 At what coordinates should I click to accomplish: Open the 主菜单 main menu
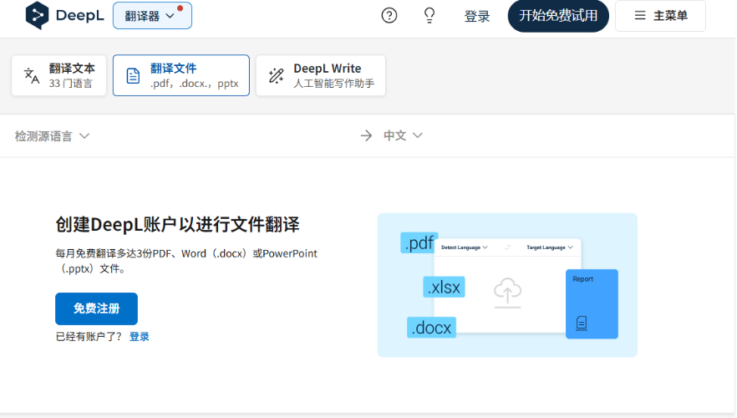pyautogui.click(x=660, y=16)
